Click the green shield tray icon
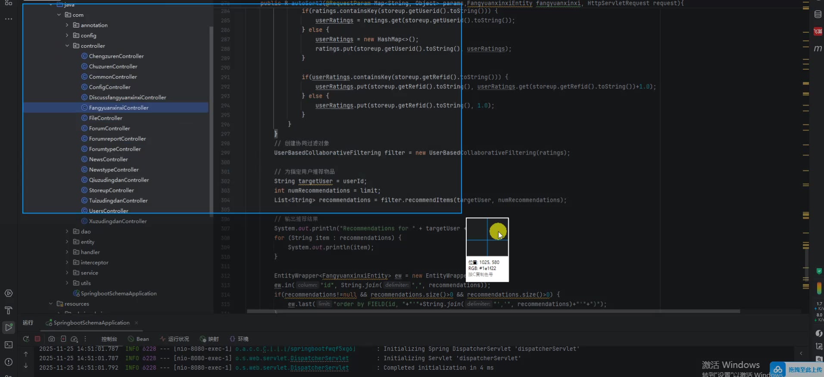Image resolution: width=824 pixels, height=377 pixels. click(x=819, y=271)
